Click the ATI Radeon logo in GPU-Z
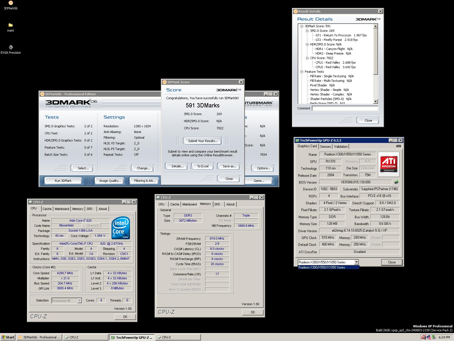Screen dimensions: 454x341 [389, 164]
